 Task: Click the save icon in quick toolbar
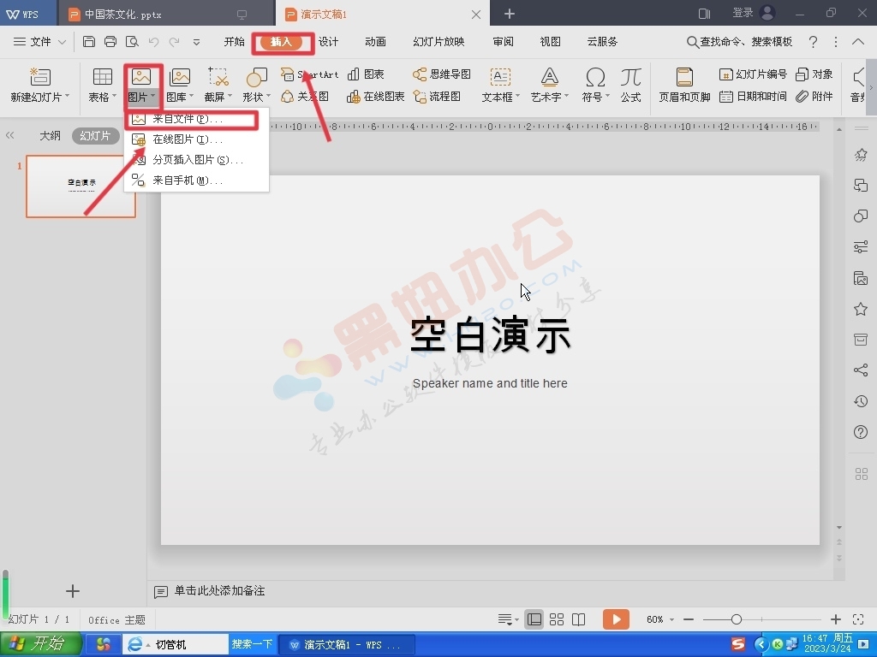point(89,41)
